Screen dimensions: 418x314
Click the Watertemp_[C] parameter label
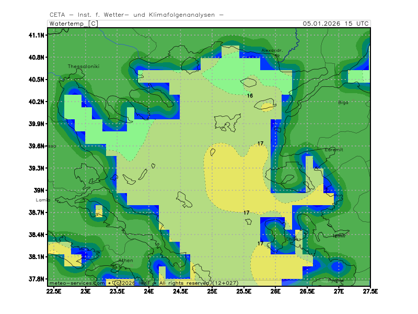(73, 24)
